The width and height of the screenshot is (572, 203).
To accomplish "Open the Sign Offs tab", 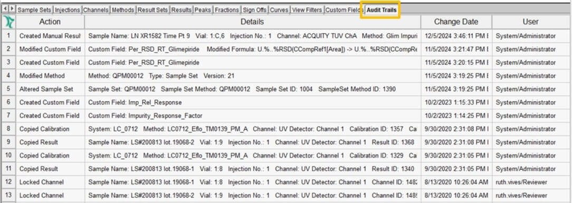I will [x=255, y=10].
